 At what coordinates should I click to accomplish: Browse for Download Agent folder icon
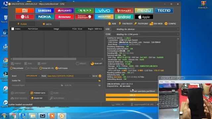(x=62, y=85)
